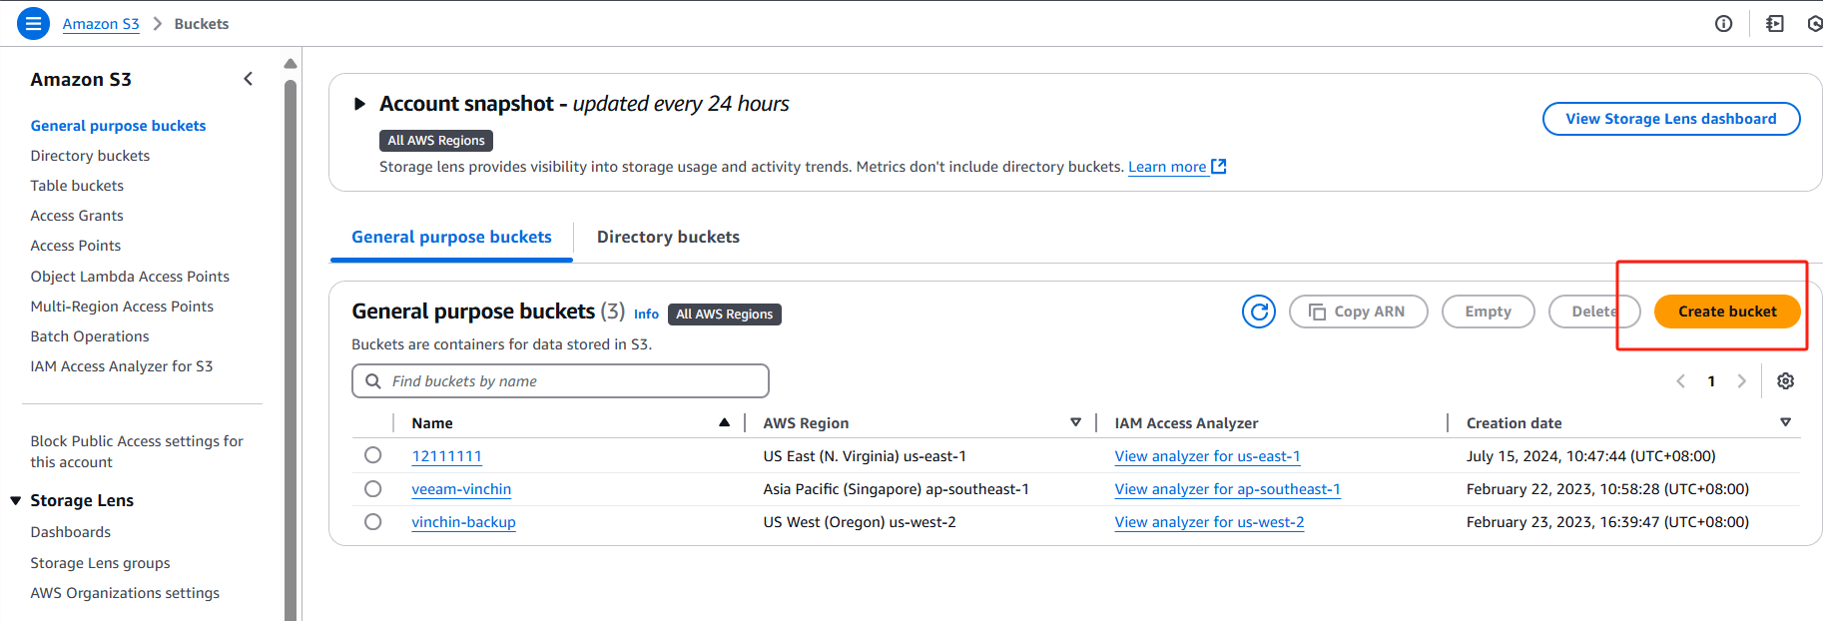
Task: Click Amazon S3 breadcrumb link
Action: (x=101, y=24)
